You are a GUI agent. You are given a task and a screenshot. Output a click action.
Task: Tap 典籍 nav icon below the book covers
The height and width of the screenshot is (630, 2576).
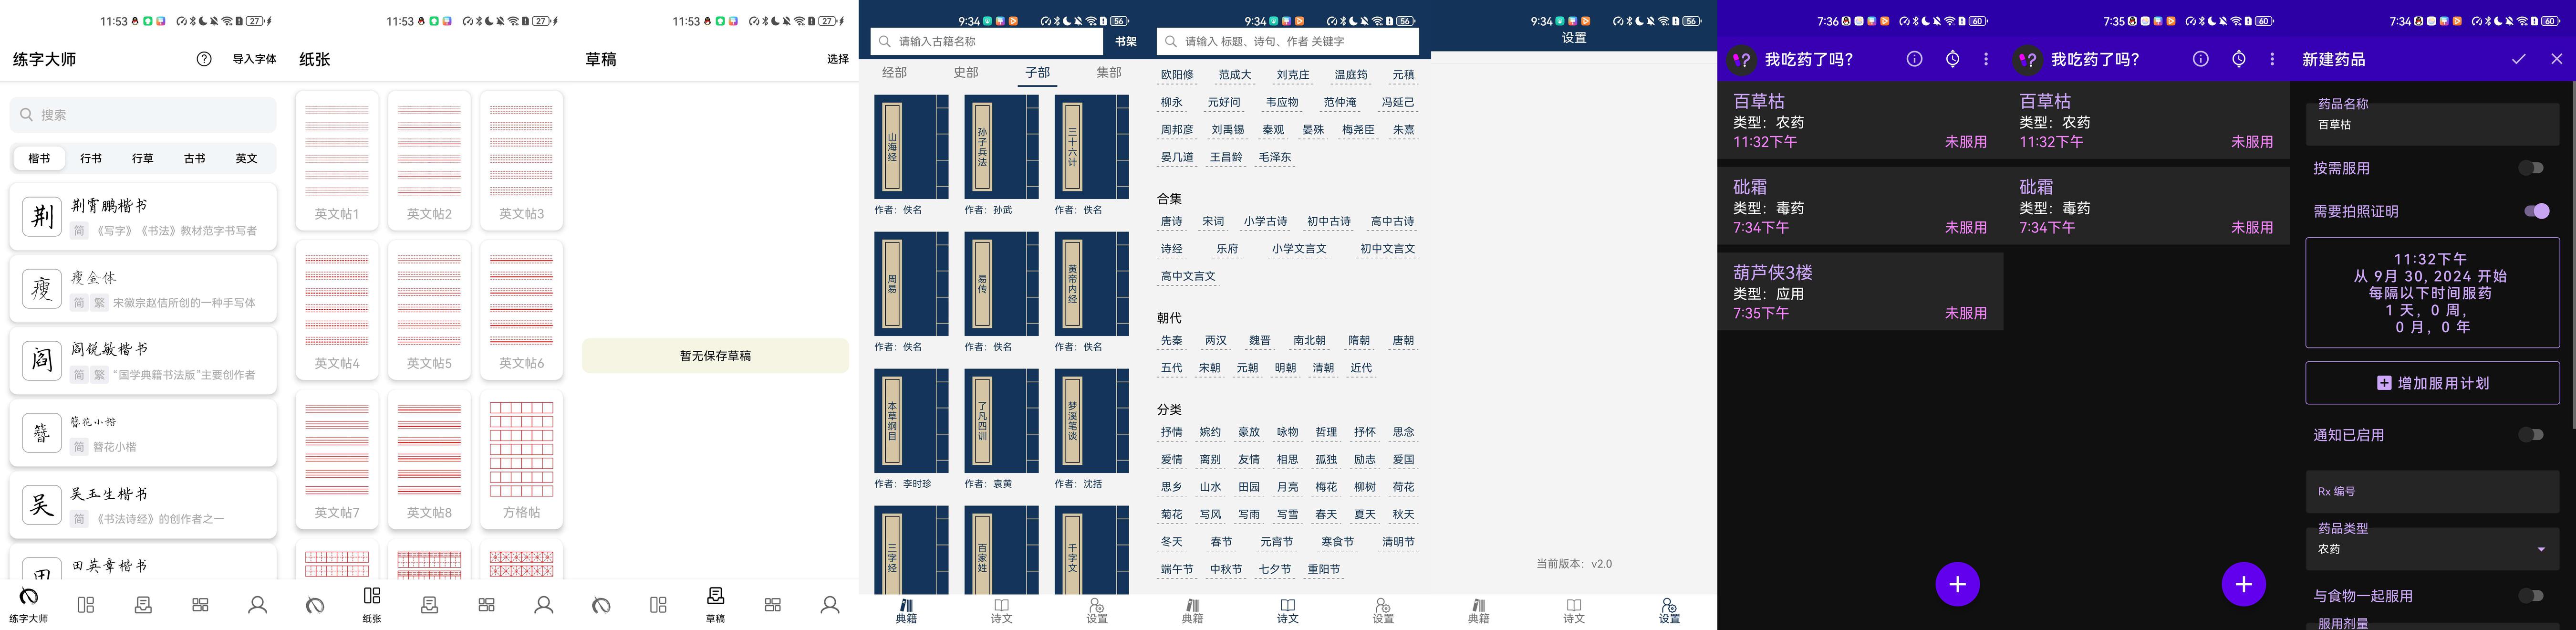(x=906, y=611)
